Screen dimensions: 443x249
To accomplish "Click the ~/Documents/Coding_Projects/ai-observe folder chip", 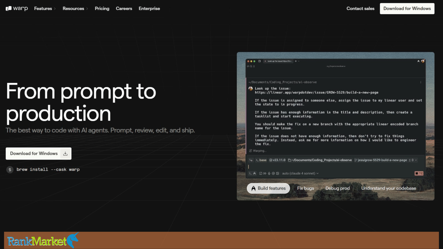I will tap(320, 160).
